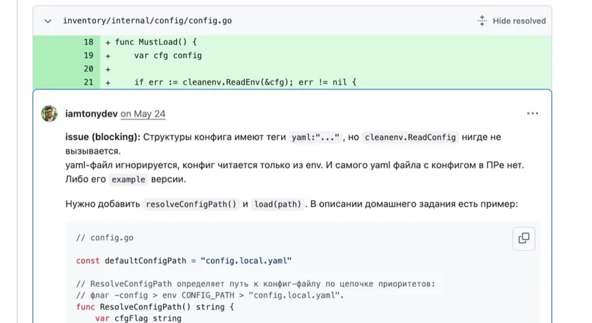This screenshot has width=592, height=323.
Task: Click the 'func MustLoad() {' code line
Action: [156, 42]
